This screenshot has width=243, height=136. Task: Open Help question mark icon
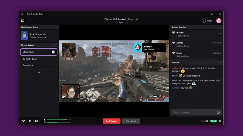coord(204,21)
